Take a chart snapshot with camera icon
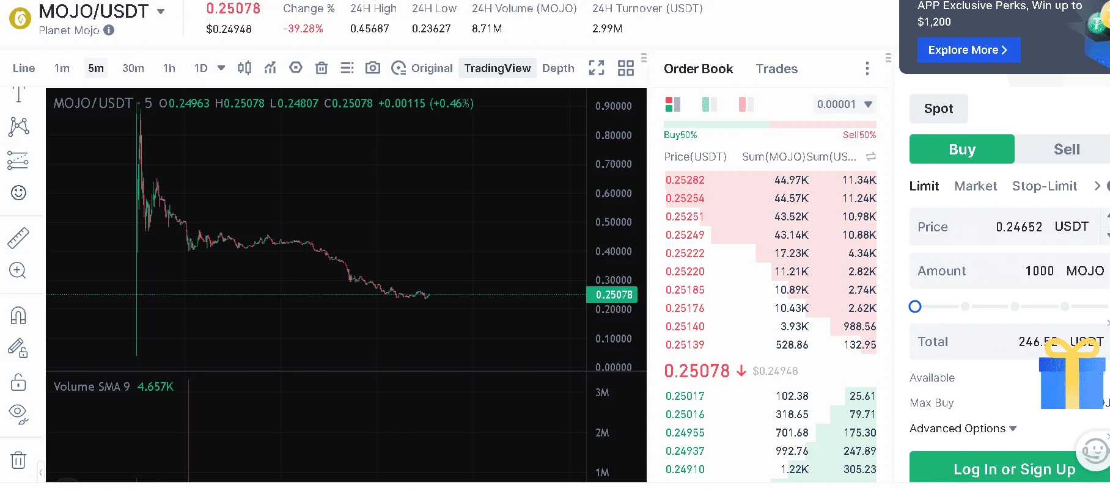 373,68
